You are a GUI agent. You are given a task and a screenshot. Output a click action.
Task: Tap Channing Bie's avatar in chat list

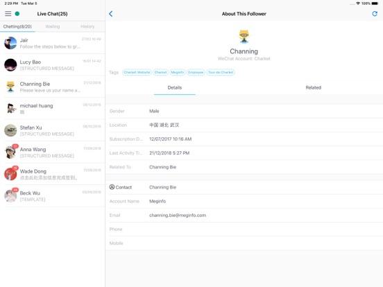pyautogui.click(x=10, y=87)
